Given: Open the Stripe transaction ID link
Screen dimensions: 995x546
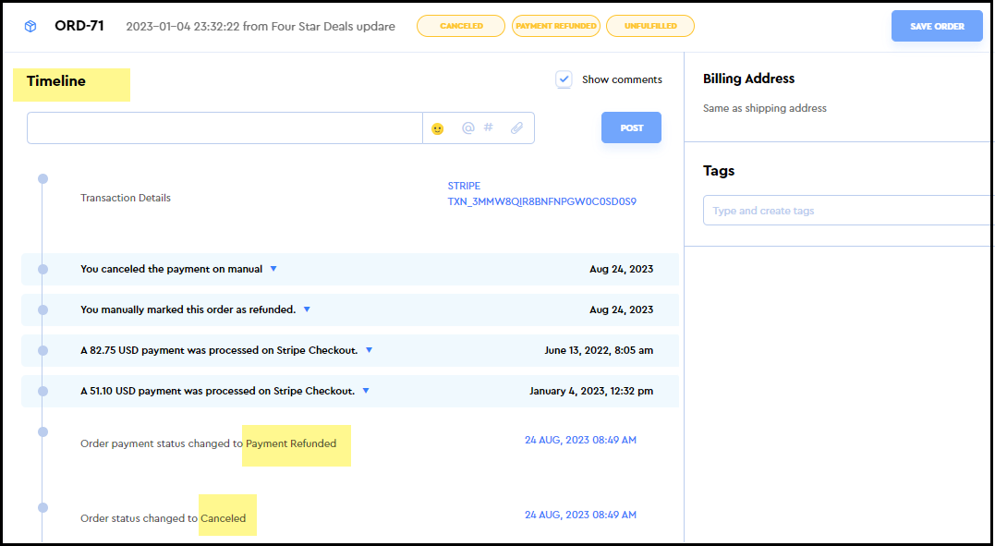Looking at the screenshot, I should tap(541, 201).
